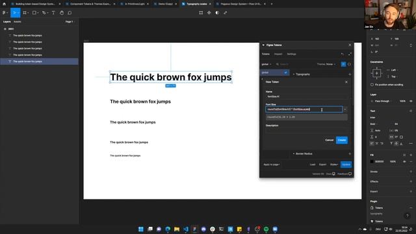Image resolution: width=416 pixels, height=234 pixels.
Task: Align text left in Text panel
Action: click(x=372, y=144)
